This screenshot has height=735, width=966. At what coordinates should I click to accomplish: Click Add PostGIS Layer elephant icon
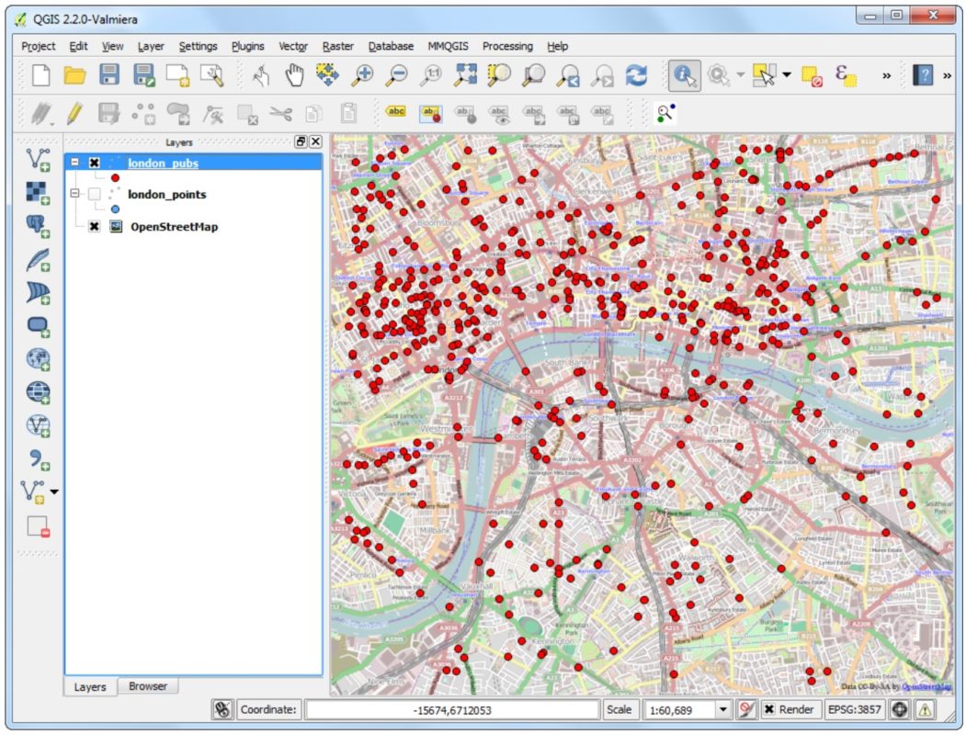[x=38, y=226]
